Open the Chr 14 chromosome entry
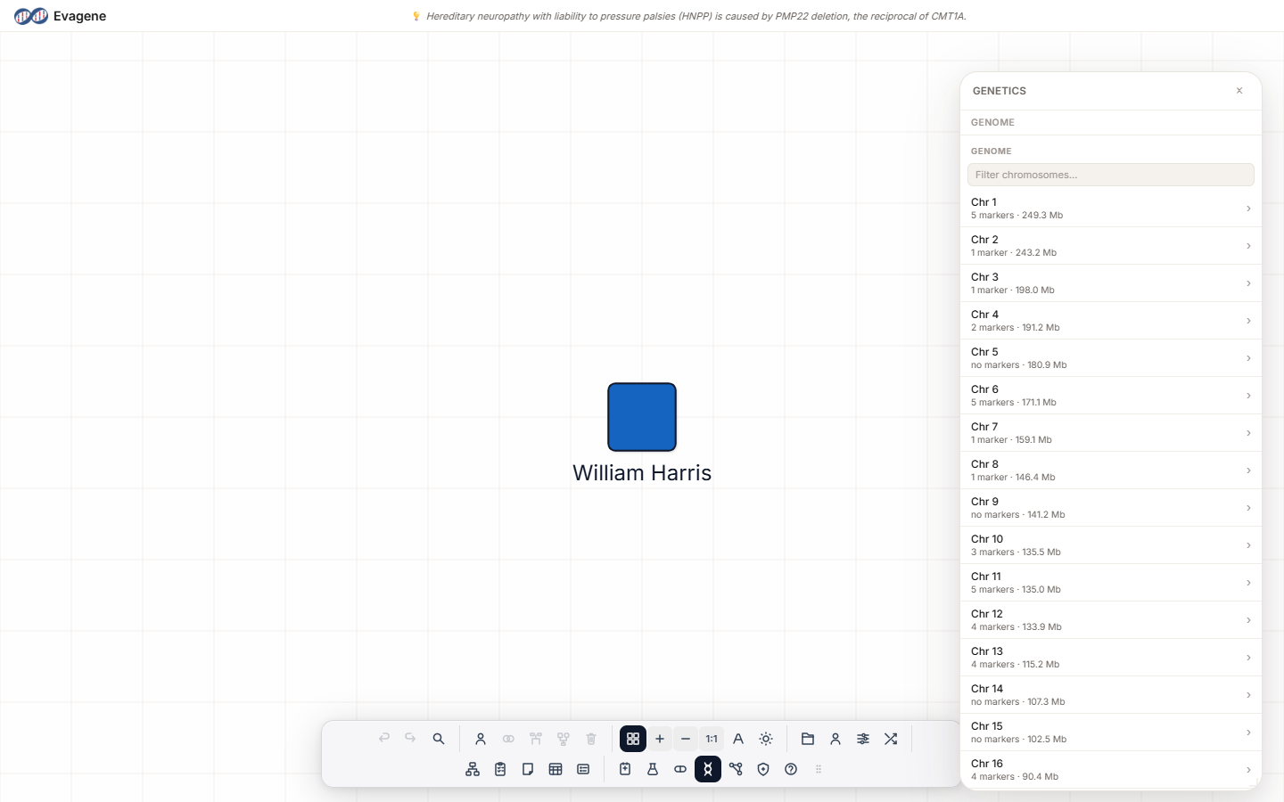This screenshot has height=802, width=1284. [x=1111, y=695]
